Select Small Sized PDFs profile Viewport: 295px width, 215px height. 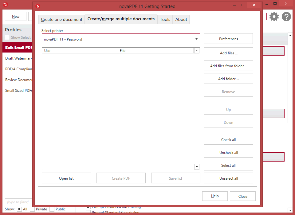click(18, 91)
